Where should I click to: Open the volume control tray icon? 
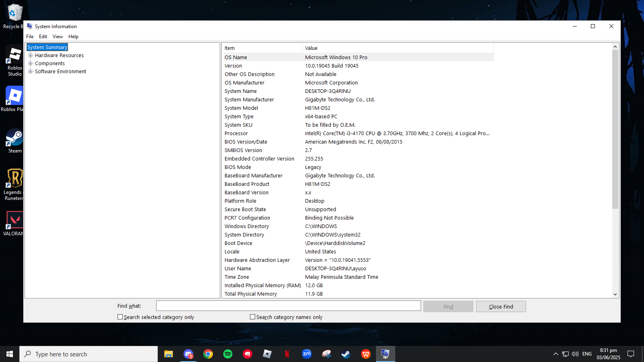point(575,354)
